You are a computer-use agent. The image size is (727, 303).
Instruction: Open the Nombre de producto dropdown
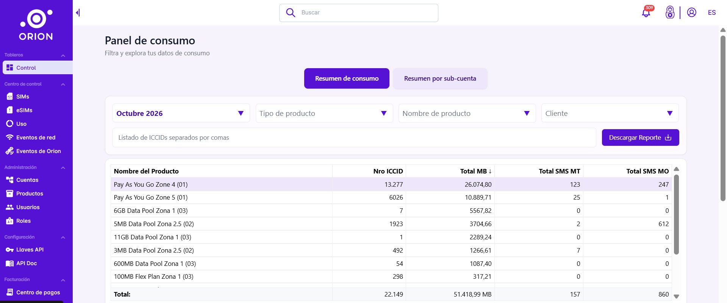point(467,113)
